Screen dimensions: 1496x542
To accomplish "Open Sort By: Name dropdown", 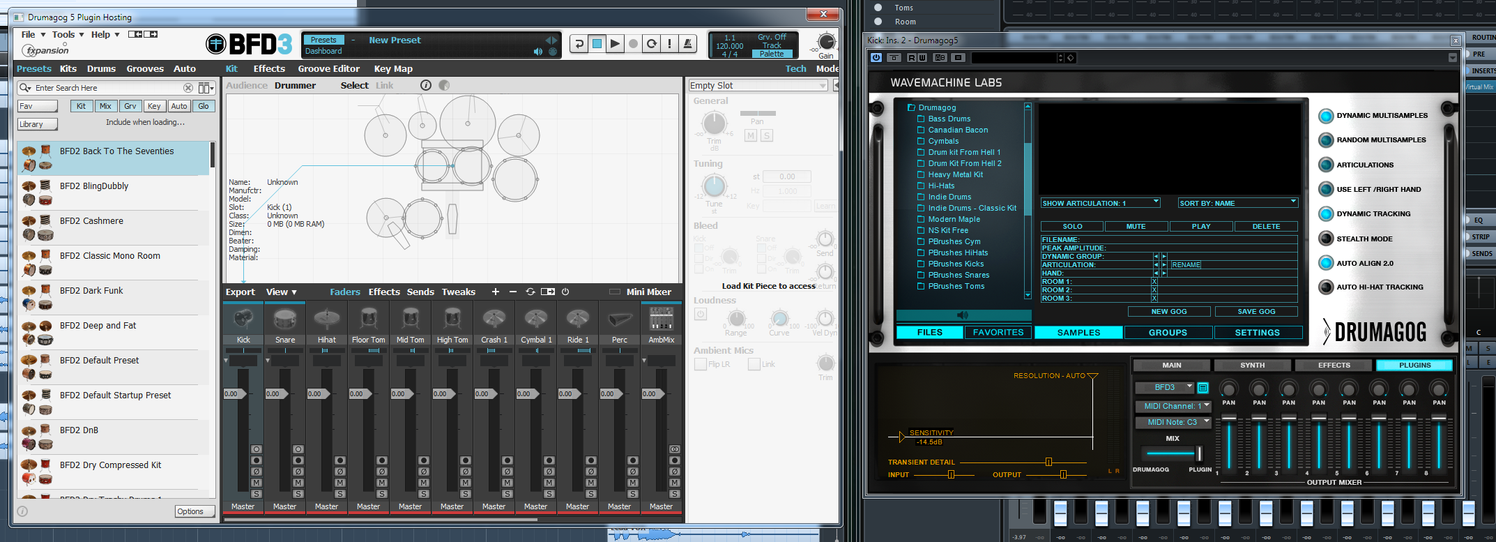I will 1237,203.
